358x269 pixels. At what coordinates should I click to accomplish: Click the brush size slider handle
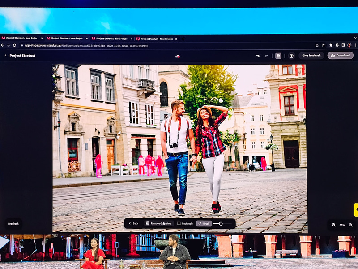click(221, 223)
